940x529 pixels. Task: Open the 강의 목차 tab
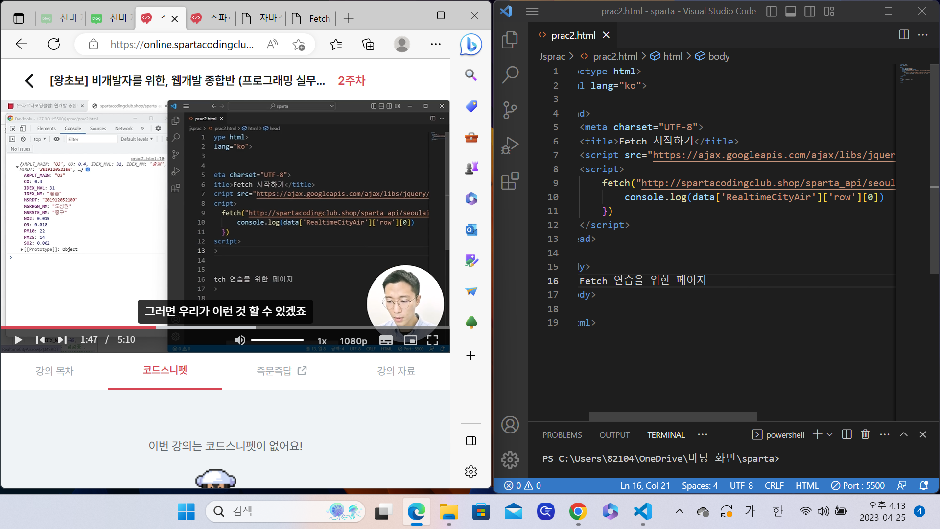[x=54, y=371]
